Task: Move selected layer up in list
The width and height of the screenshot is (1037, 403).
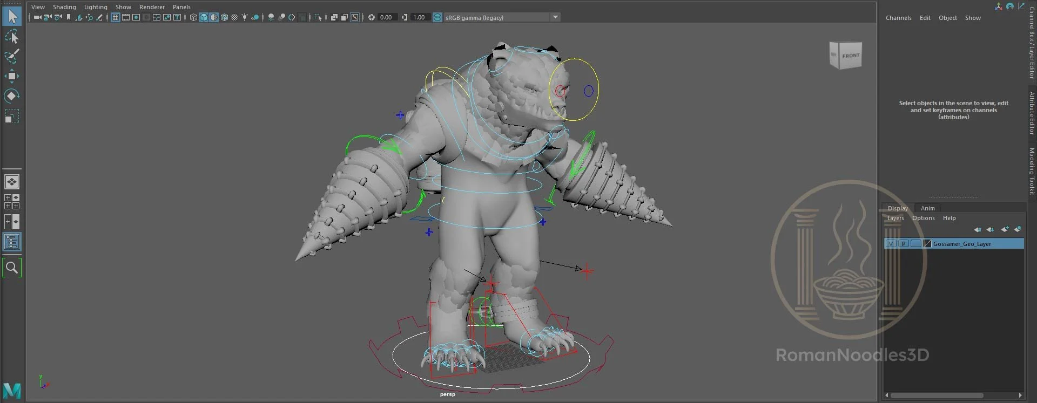Action: [978, 229]
